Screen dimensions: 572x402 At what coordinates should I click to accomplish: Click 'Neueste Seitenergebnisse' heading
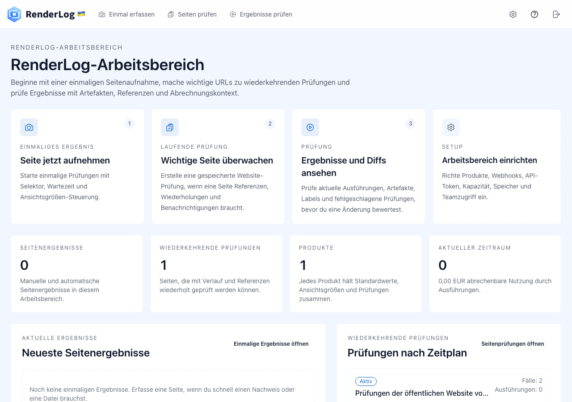click(x=86, y=353)
